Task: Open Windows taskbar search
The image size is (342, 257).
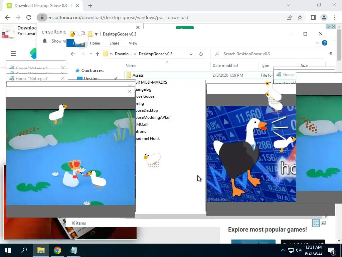Action: 24,250
